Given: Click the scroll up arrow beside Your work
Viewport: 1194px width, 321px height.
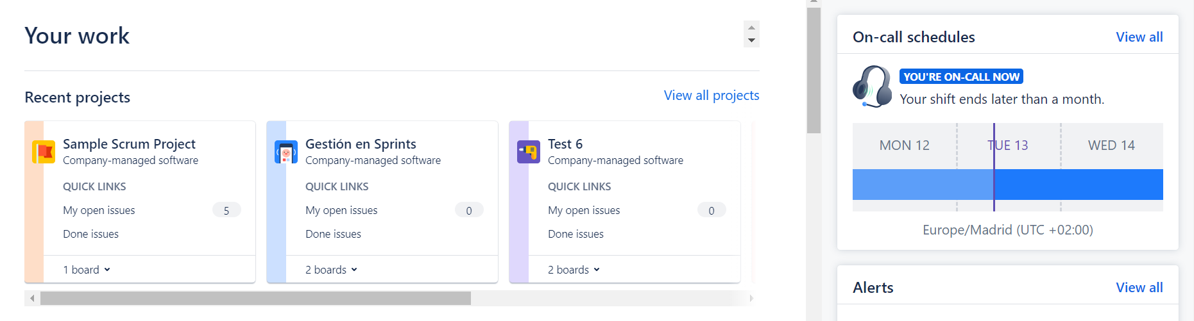Looking at the screenshot, I should tap(751, 28).
